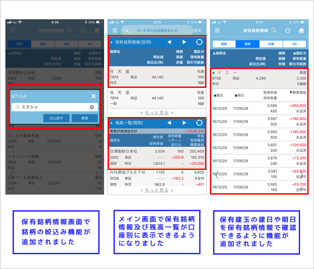This screenshot has height=269, width=314.
Task: Select 日清製粉G本社 row in 残高一覧
Action: (157, 157)
